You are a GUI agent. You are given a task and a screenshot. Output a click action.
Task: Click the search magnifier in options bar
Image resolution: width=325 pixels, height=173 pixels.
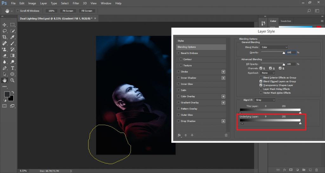(309, 11)
